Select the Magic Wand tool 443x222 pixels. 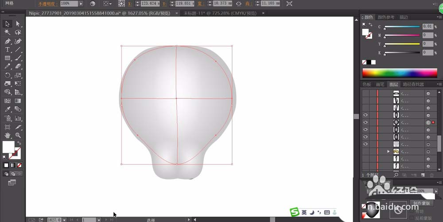click(8, 32)
